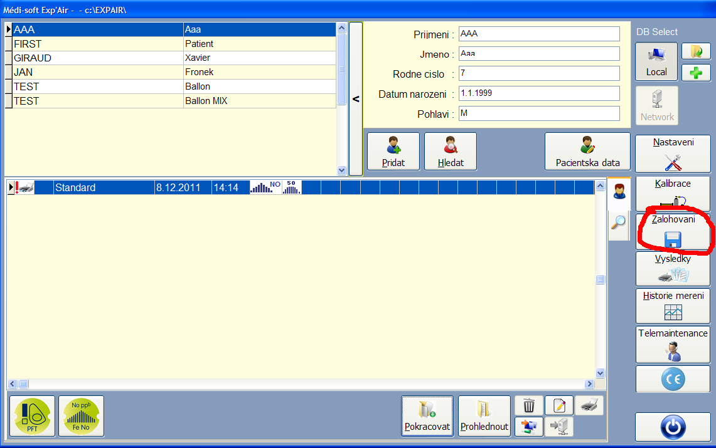Image resolution: width=716 pixels, height=448 pixels.
Task: Delete the selected test with the trash icon
Action: [x=529, y=405]
